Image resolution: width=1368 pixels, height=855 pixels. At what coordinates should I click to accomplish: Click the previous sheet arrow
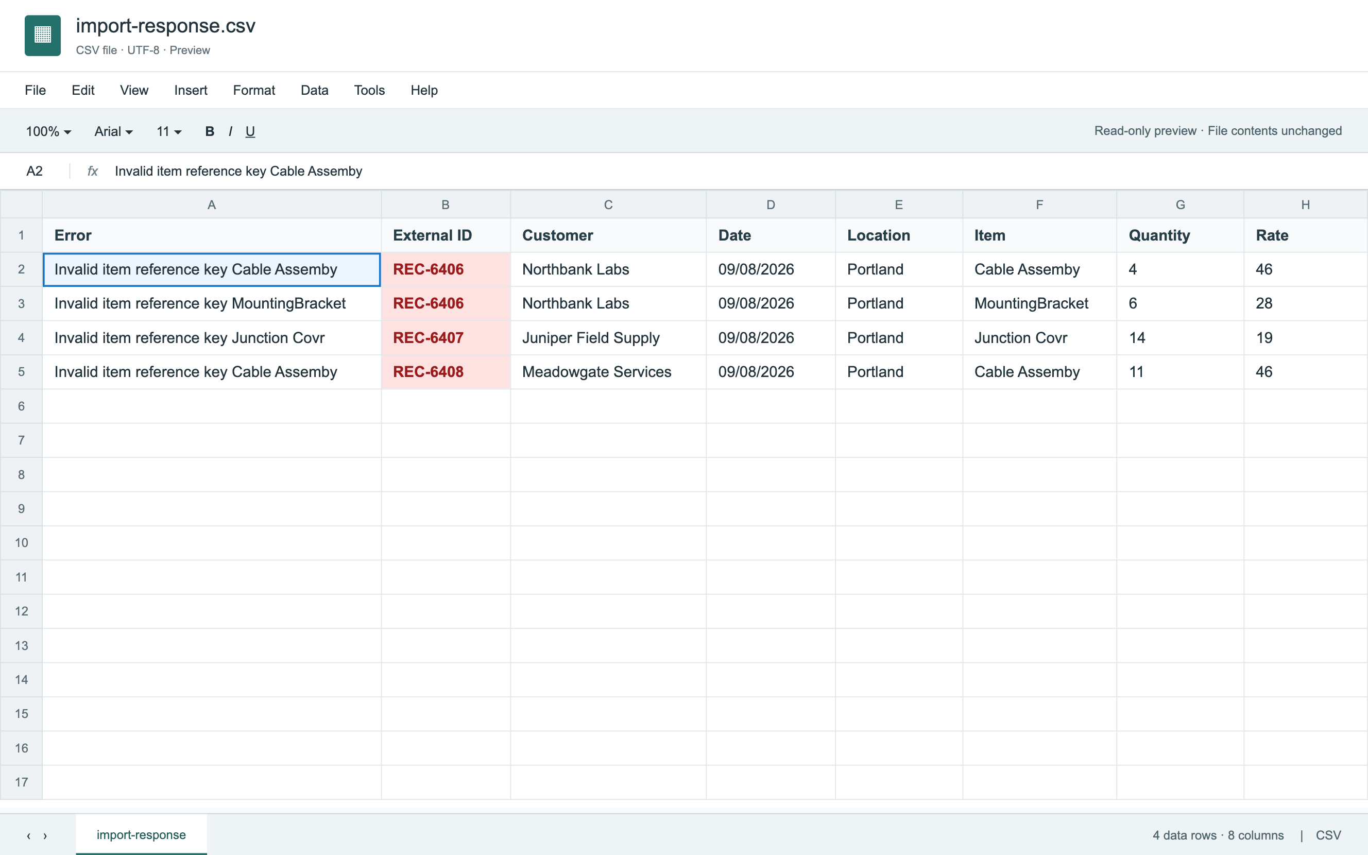(28, 835)
